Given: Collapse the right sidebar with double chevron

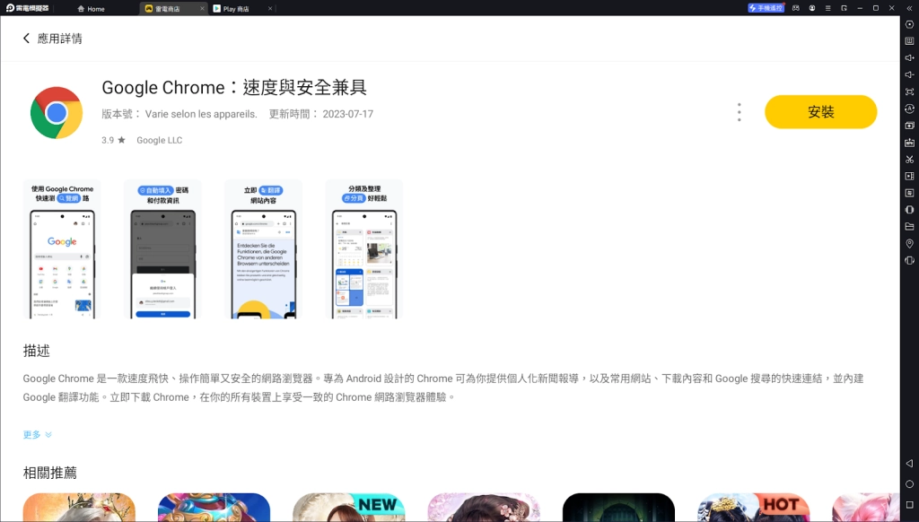Looking at the screenshot, I should coord(910,8).
